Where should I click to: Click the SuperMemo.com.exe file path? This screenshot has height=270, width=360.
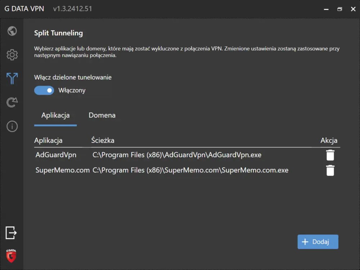(190, 170)
